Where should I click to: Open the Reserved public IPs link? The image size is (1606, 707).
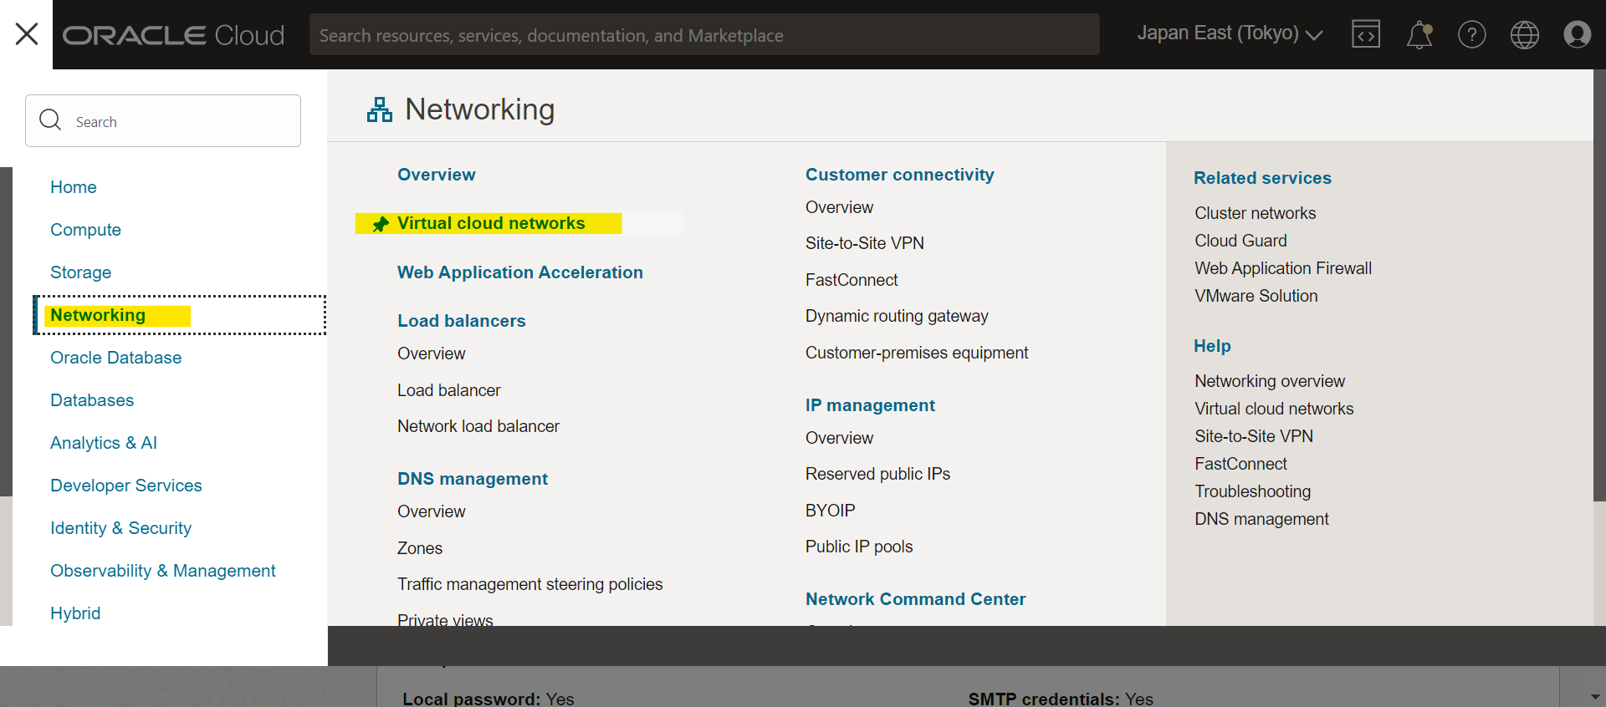877,474
